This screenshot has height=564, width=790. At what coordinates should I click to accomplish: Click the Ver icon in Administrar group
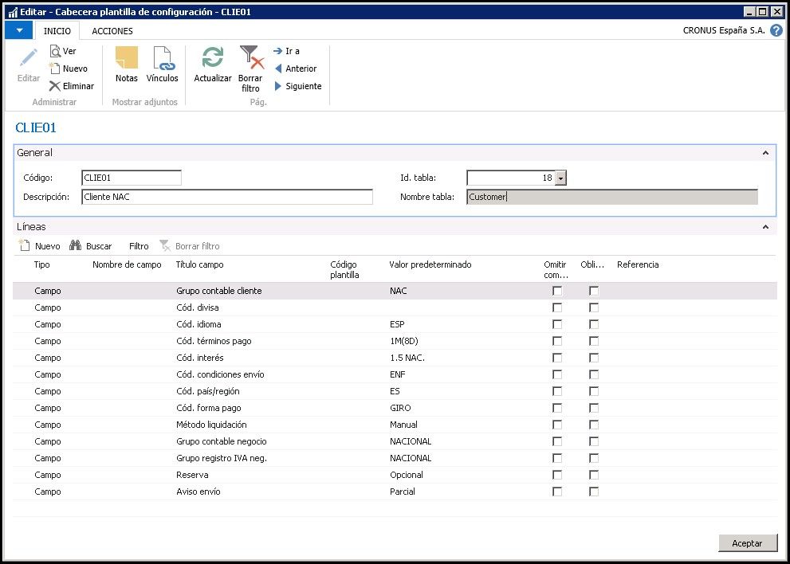coord(57,51)
